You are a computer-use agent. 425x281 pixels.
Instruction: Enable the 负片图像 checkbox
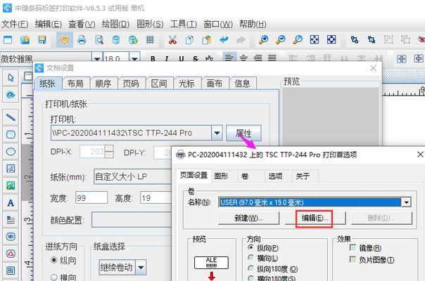click(353, 259)
